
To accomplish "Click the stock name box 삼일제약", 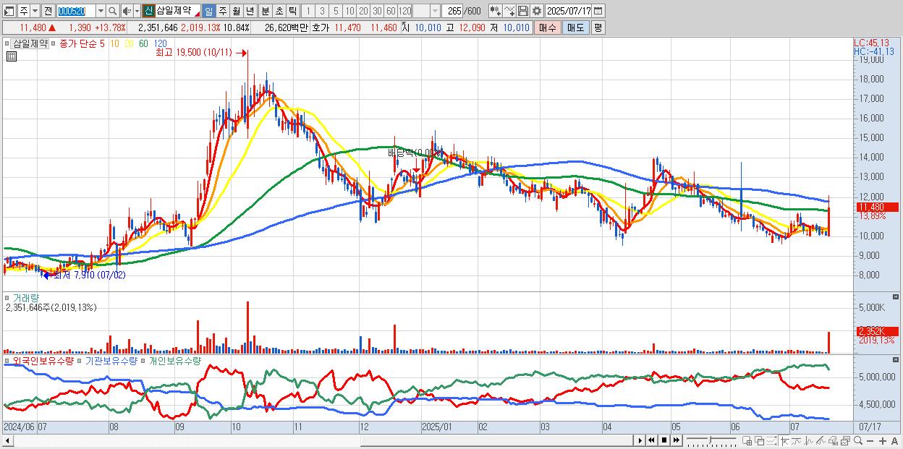I will click(177, 11).
